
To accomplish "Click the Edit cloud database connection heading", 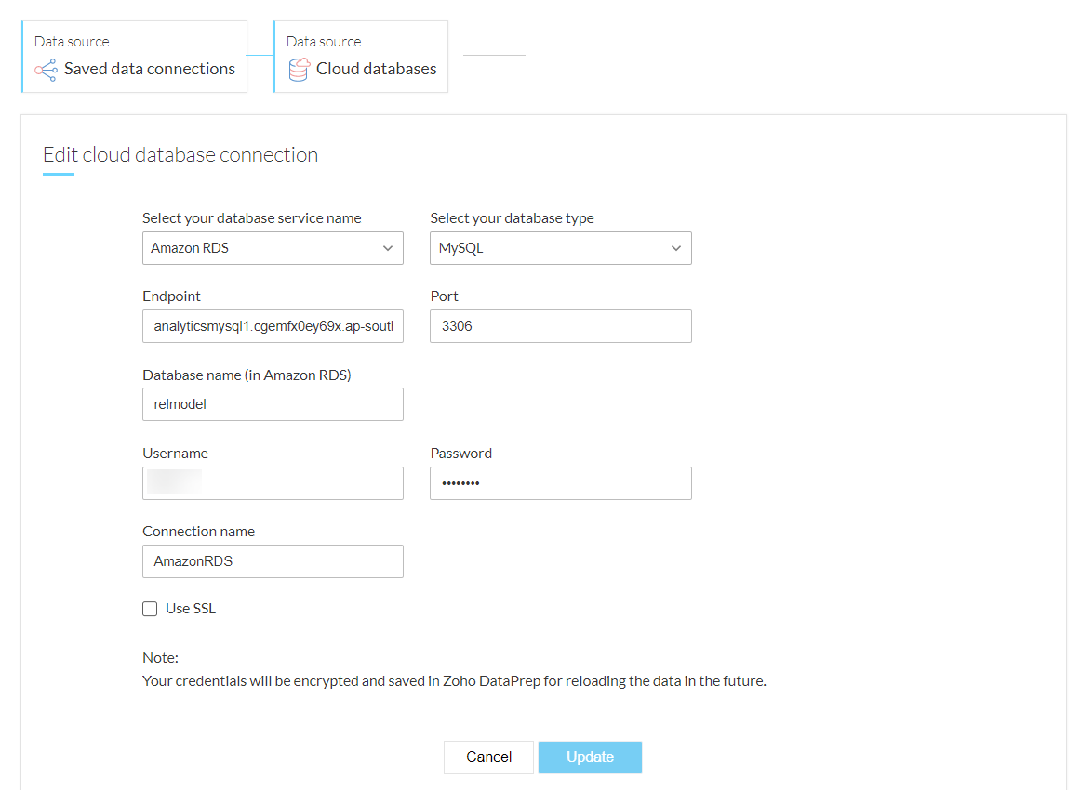I will (x=180, y=155).
